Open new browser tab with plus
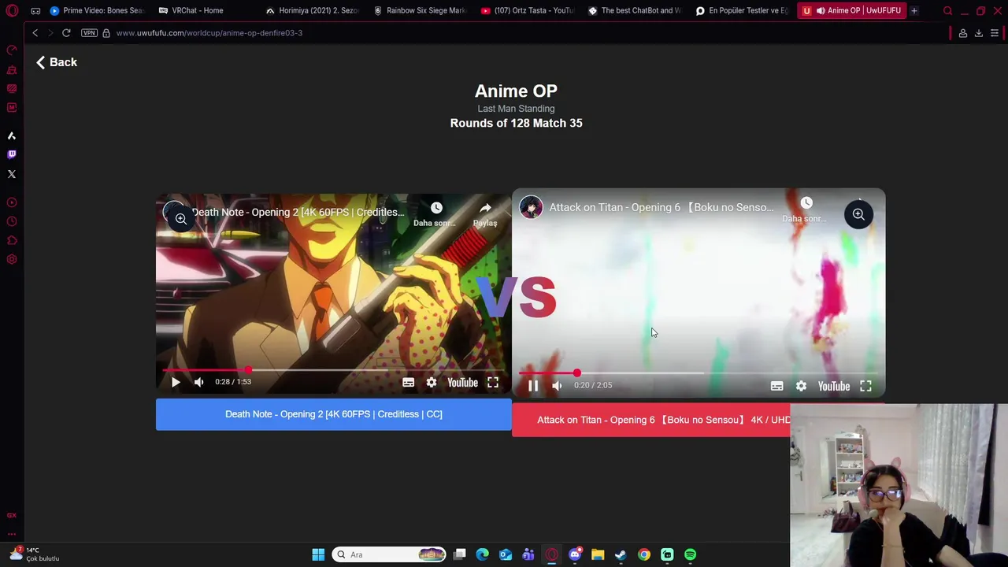 pos(914,10)
